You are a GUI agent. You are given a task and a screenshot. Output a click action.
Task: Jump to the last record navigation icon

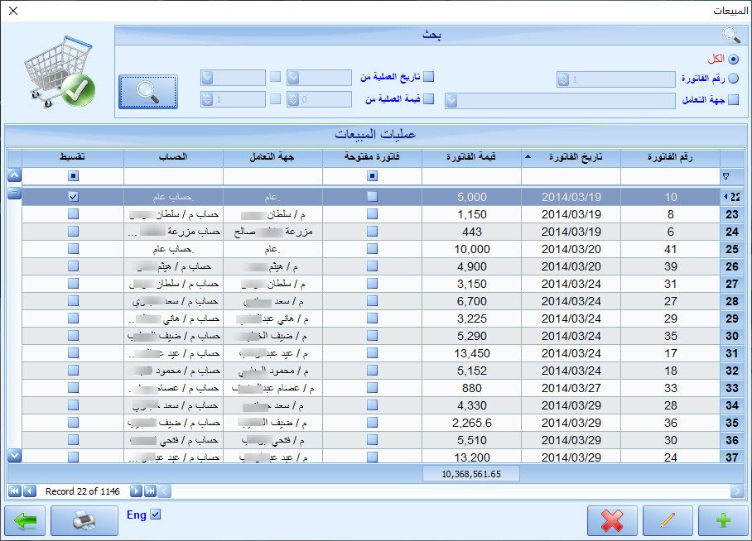click(x=149, y=490)
